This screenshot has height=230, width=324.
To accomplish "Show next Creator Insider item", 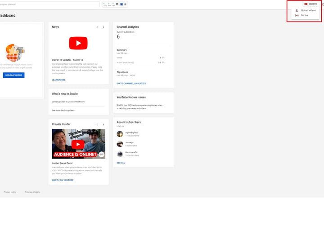I will [x=103, y=124].
